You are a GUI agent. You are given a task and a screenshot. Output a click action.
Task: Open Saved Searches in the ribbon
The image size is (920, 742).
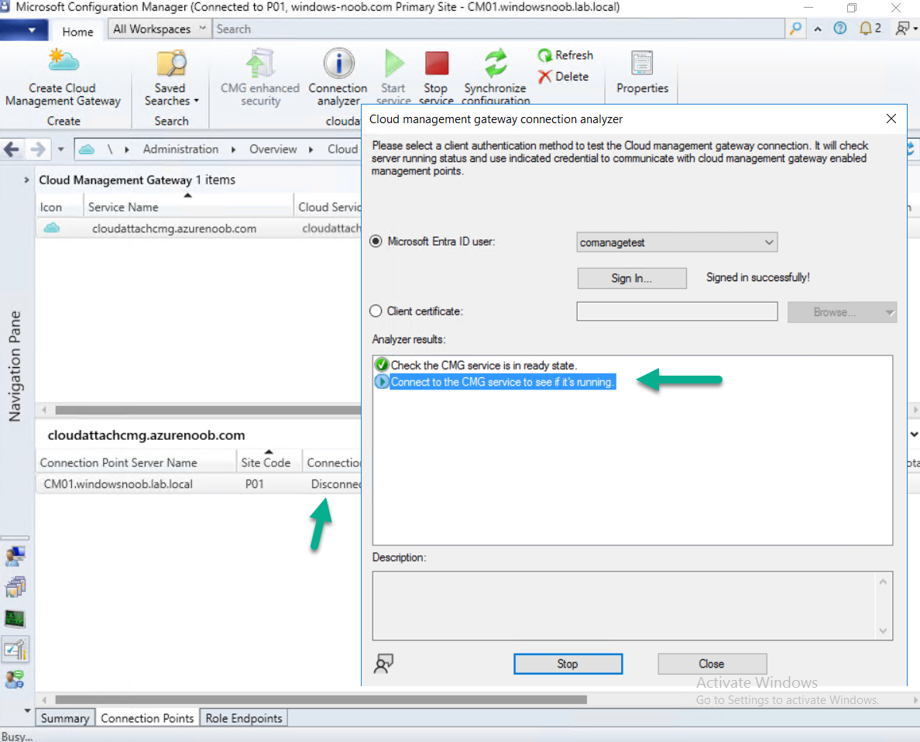point(171,77)
